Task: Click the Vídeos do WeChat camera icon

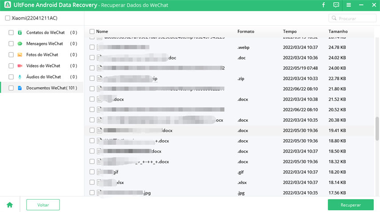Action: [20, 66]
